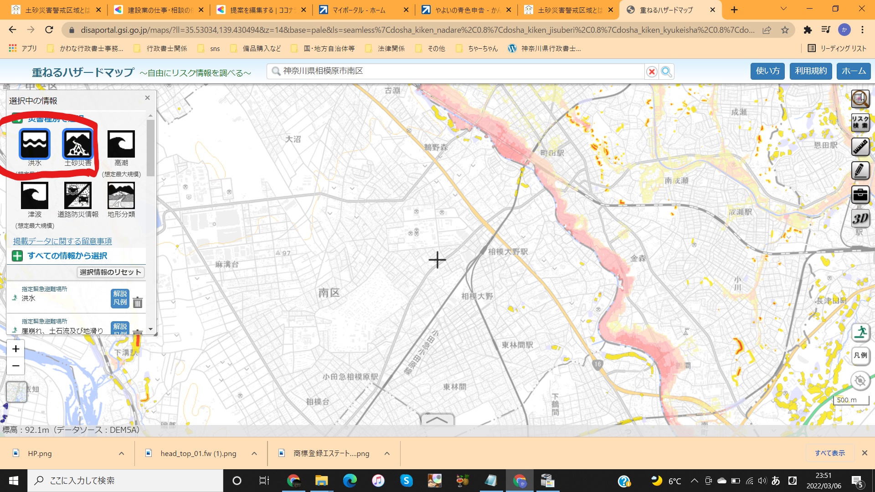875x492 pixels.
Task: Select the 地形分類 terrain classification icon
Action: [x=121, y=195]
